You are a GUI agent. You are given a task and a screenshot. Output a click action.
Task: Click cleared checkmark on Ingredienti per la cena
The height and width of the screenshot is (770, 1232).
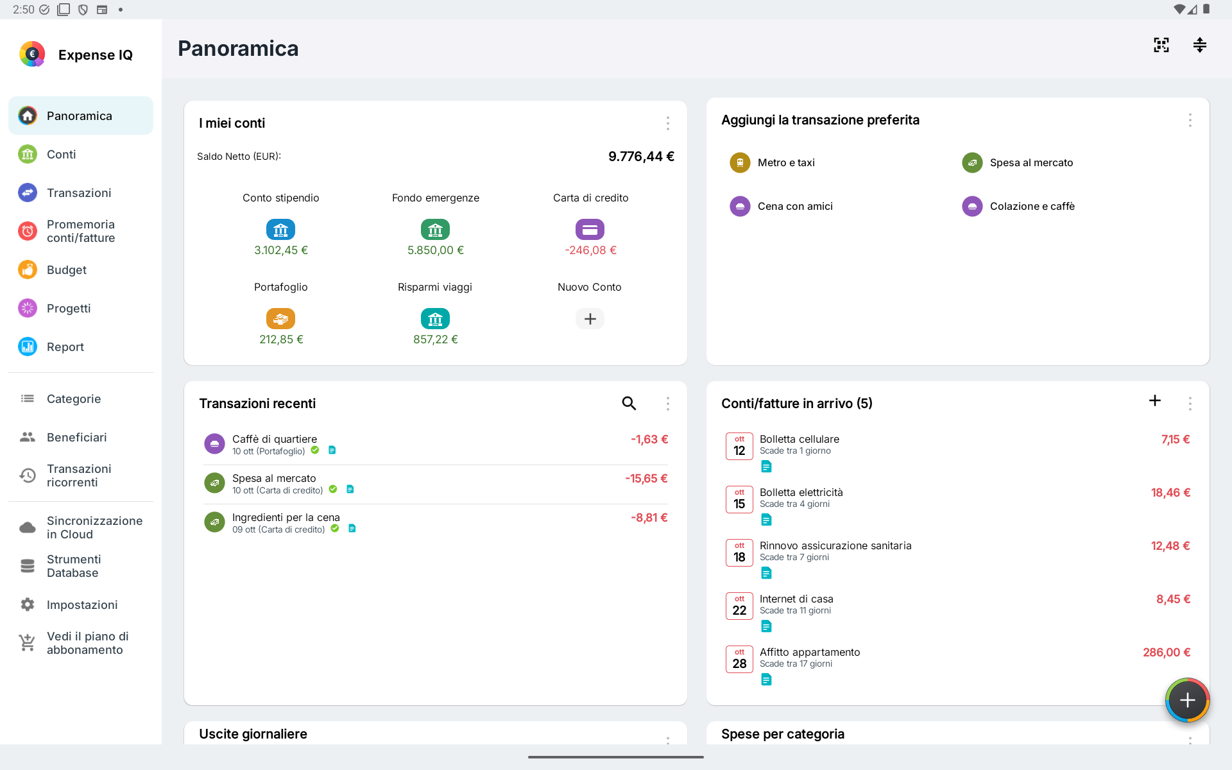click(335, 529)
